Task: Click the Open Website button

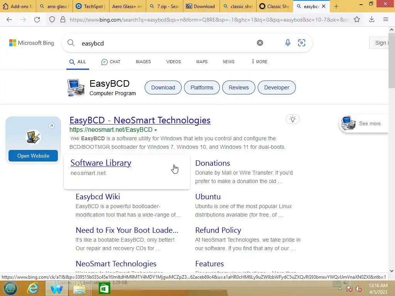Action: click(x=33, y=156)
